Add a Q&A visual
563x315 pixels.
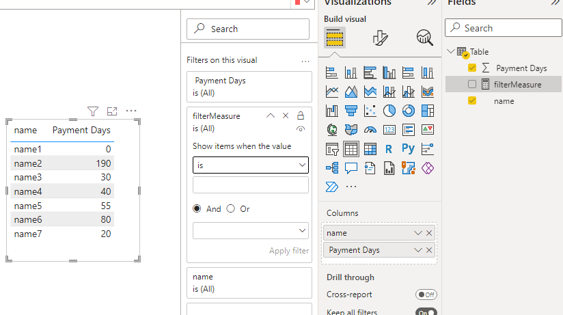click(x=351, y=167)
